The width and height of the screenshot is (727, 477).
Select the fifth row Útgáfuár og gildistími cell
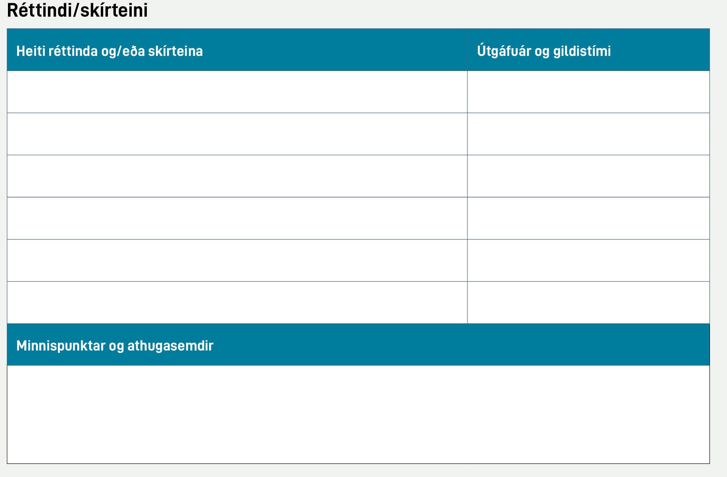[588, 261]
